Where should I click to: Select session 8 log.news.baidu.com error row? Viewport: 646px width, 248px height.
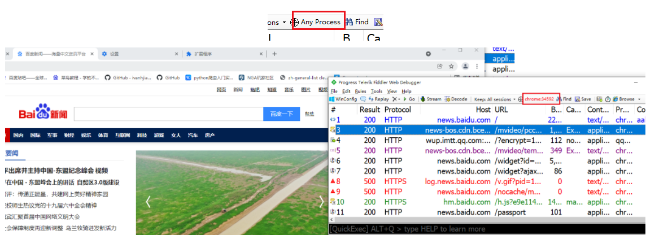[487, 181]
